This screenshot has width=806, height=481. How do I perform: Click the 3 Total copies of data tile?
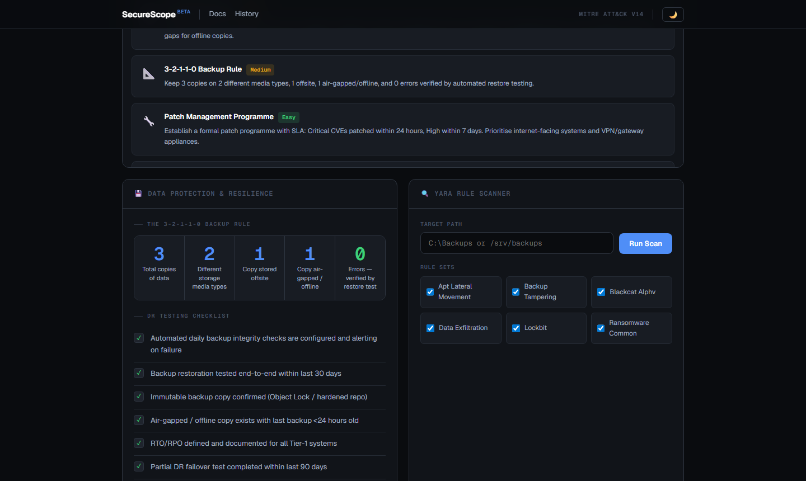click(x=159, y=268)
